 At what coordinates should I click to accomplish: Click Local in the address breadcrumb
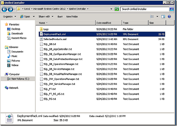pyautogui.click(x=27, y=9)
